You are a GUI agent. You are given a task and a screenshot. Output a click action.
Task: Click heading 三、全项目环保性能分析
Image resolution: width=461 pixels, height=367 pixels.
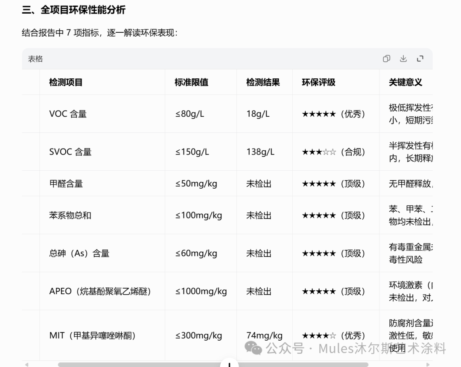point(73,10)
